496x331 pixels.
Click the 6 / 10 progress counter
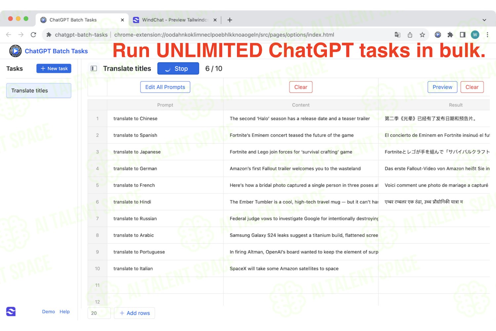point(214,69)
